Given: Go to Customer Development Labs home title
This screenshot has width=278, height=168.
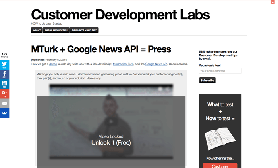Looking at the screenshot, I should [x=120, y=15].
